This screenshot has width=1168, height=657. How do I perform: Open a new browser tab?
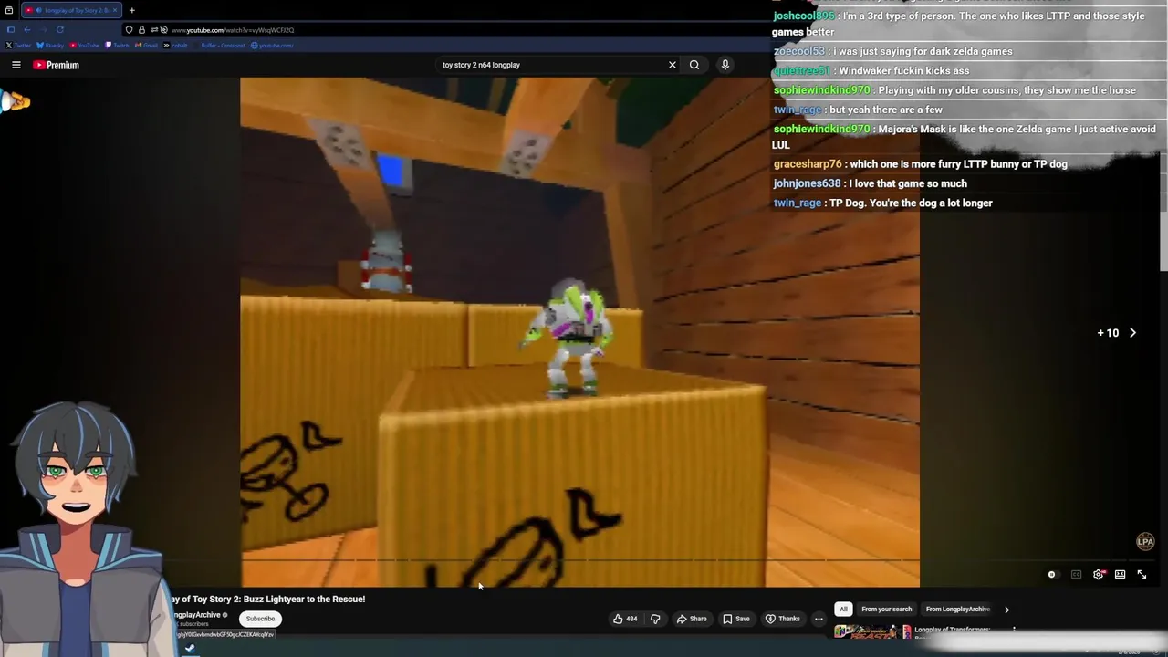(x=131, y=10)
